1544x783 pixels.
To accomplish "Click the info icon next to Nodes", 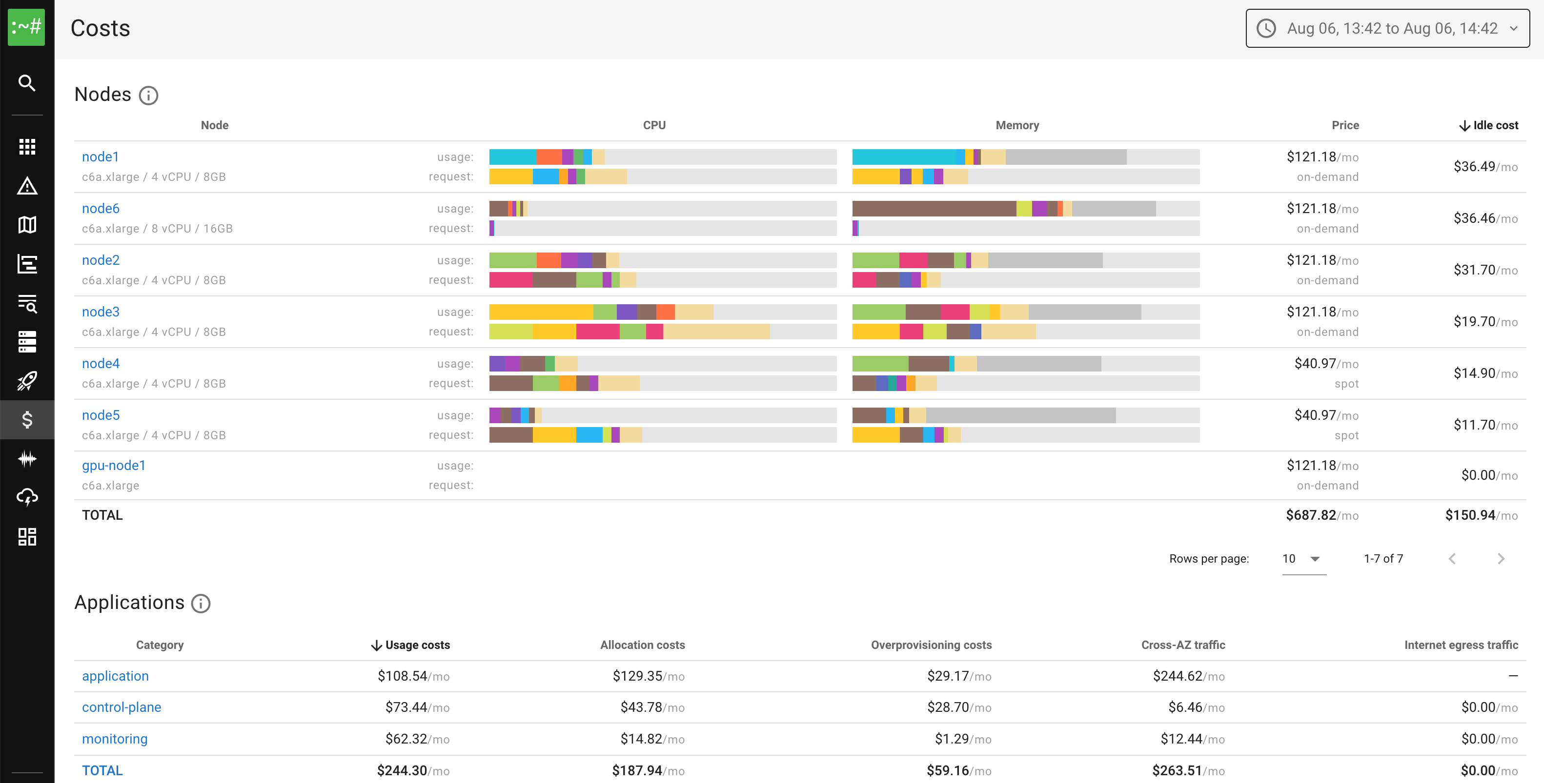I will (149, 95).
